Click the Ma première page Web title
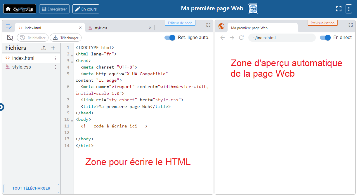This screenshot has height=196, width=357. 212,8
